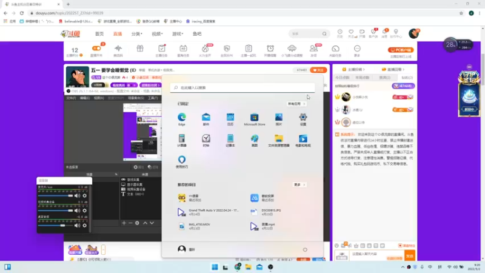The image size is (485, 273).
Task: Expand the 分类 dropdown in Douyu nav
Action: 137,34
